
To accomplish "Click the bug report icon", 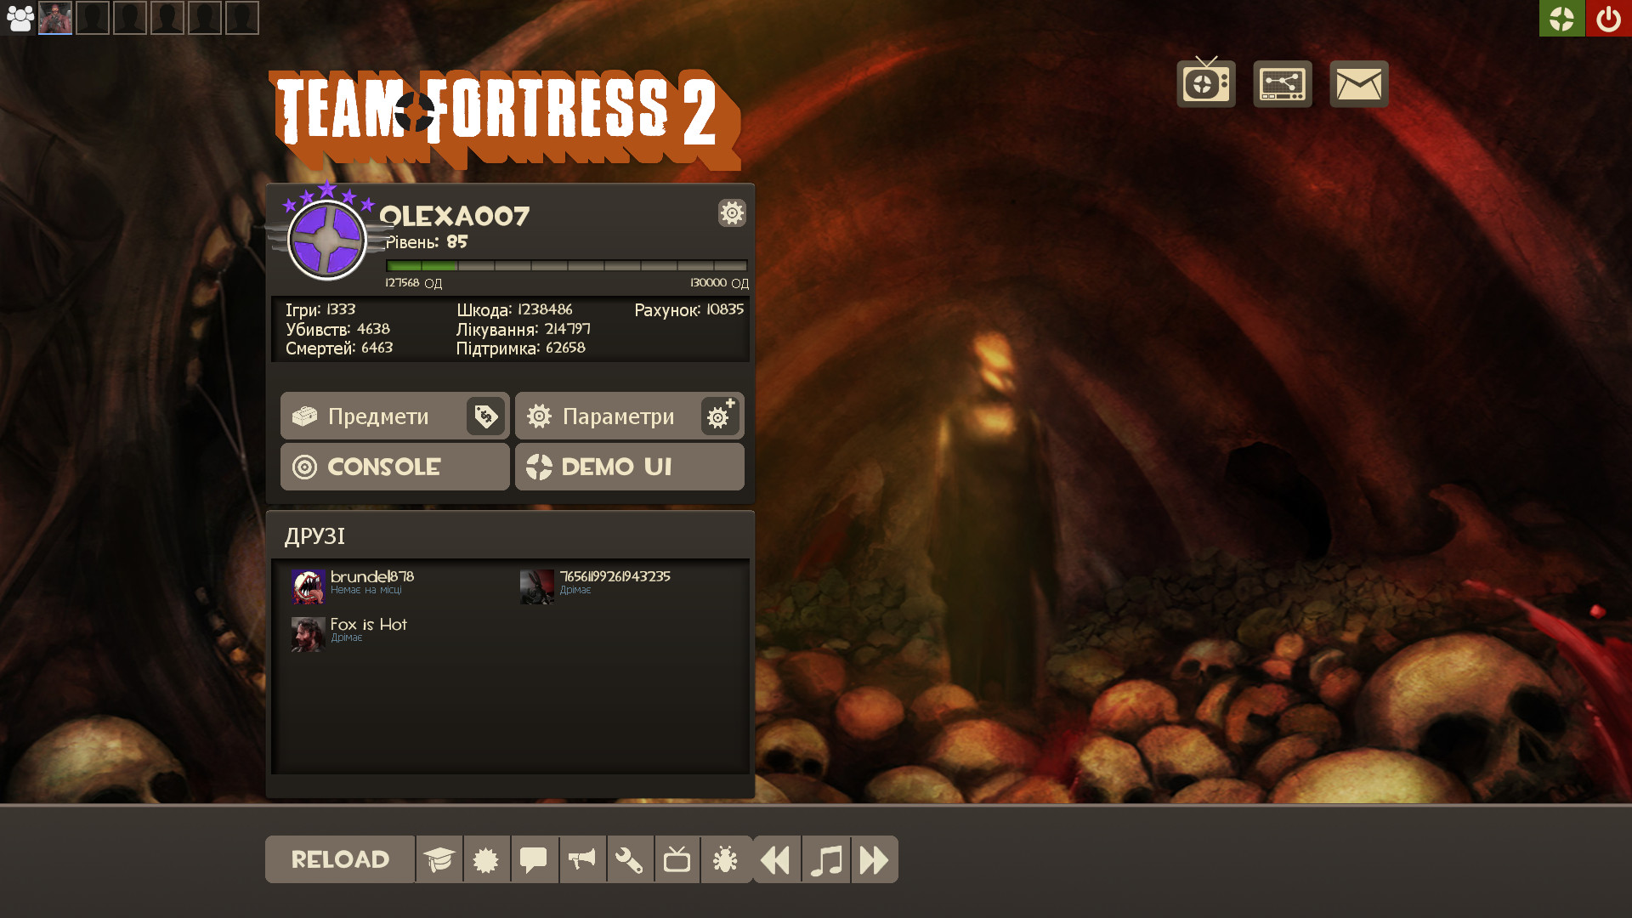I will point(725,859).
